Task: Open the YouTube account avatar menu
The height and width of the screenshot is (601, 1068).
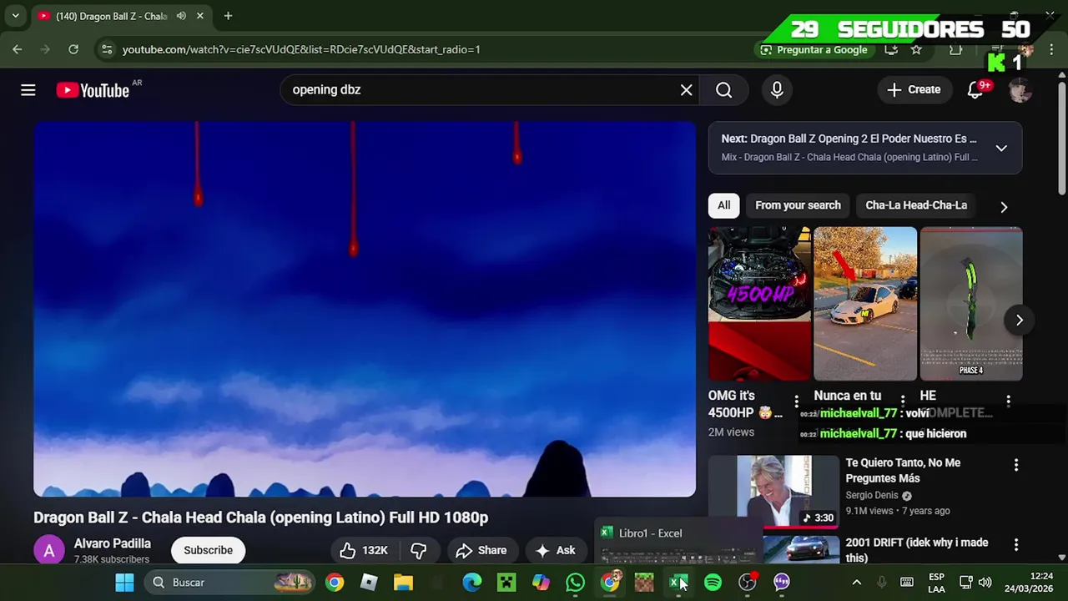Action: (x=1020, y=90)
